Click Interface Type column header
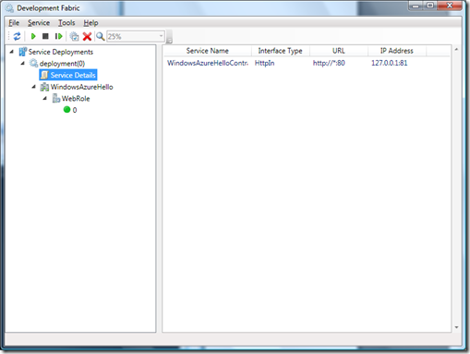470x354 pixels. [280, 51]
